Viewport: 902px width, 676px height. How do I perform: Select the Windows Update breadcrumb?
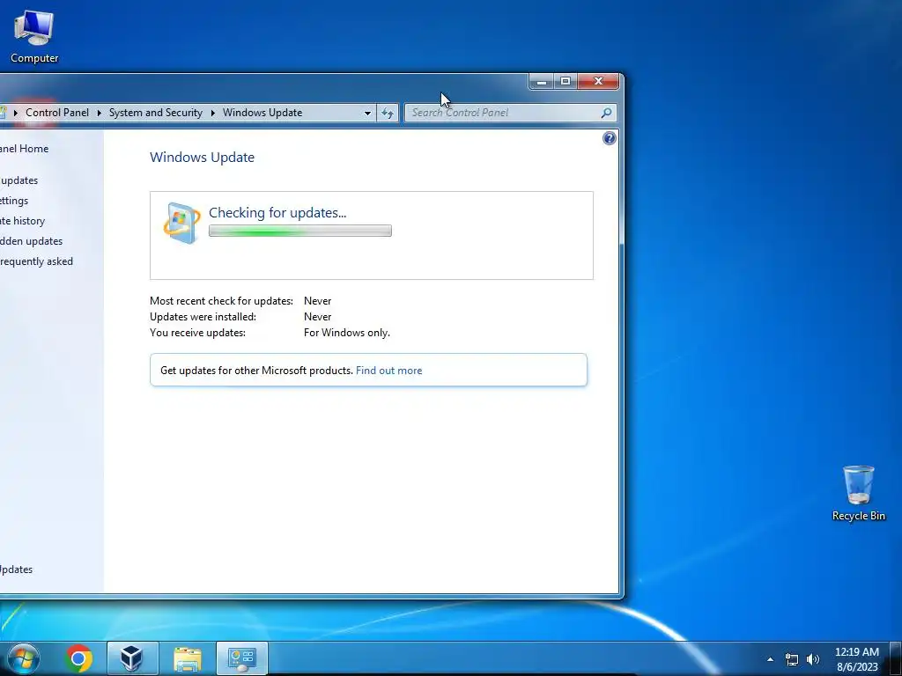[262, 113]
